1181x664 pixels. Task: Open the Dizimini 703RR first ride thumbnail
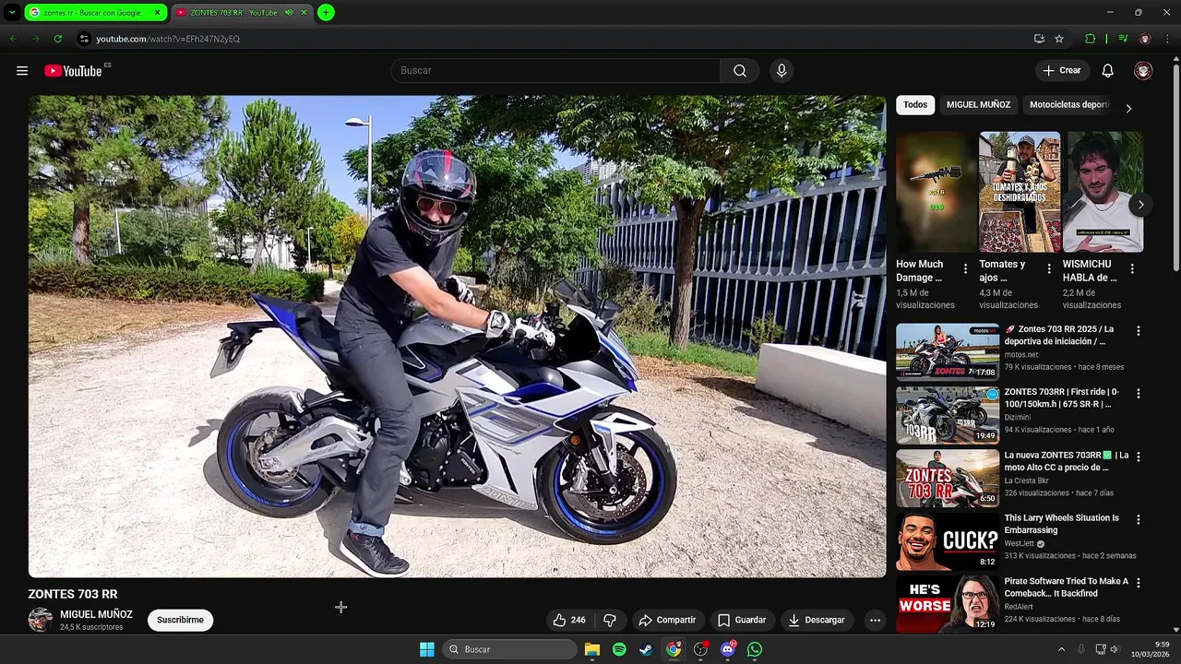tap(948, 415)
